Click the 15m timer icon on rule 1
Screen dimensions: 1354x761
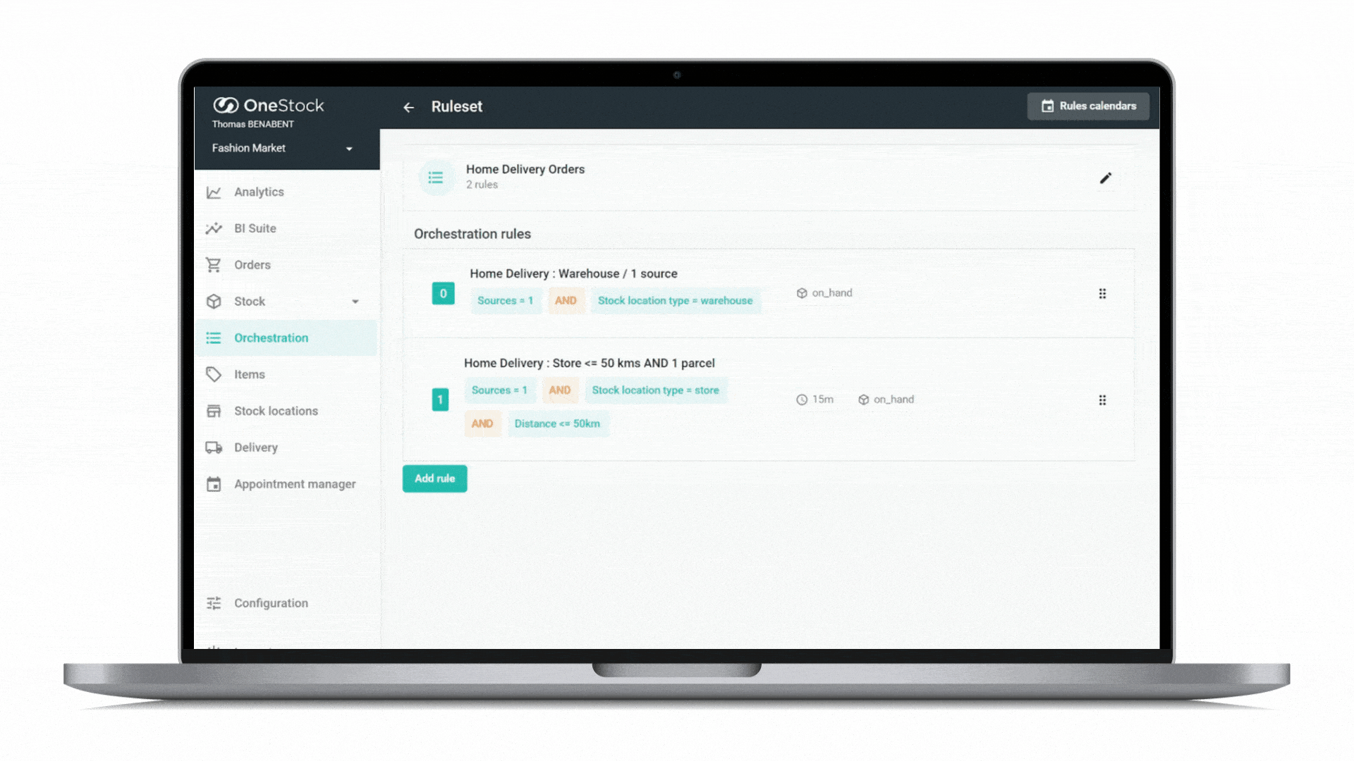(800, 399)
